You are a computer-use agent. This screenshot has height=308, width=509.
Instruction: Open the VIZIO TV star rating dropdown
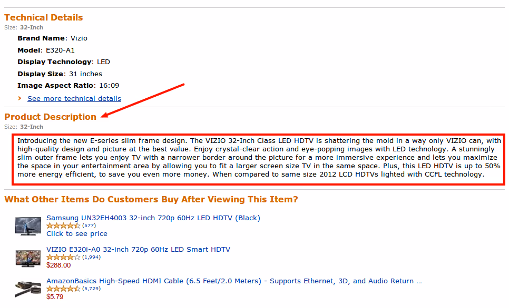tap(63, 257)
